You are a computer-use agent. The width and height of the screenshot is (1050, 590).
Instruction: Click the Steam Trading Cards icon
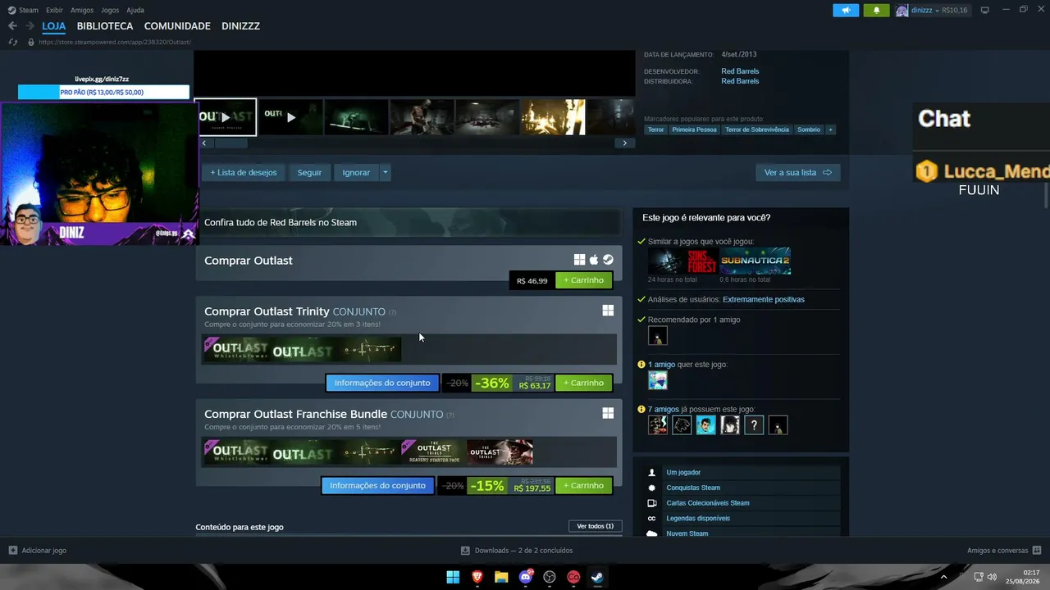(x=652, y=503)
